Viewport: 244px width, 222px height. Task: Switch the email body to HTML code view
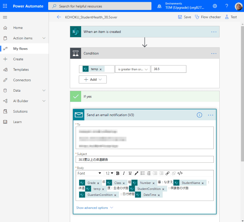pyautogui.click(x=180, y=173)
